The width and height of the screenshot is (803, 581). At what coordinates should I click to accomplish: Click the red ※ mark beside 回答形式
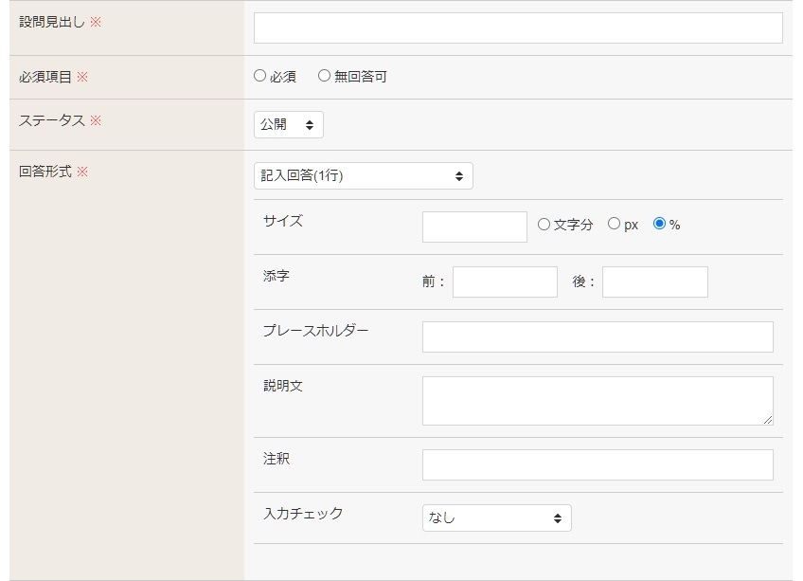point(82,172)
